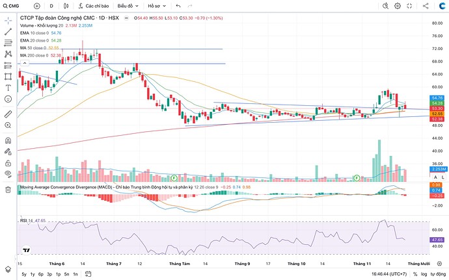Remove drawings with trash icon
This screenshot has width=449, height=280.
[8, 189]
